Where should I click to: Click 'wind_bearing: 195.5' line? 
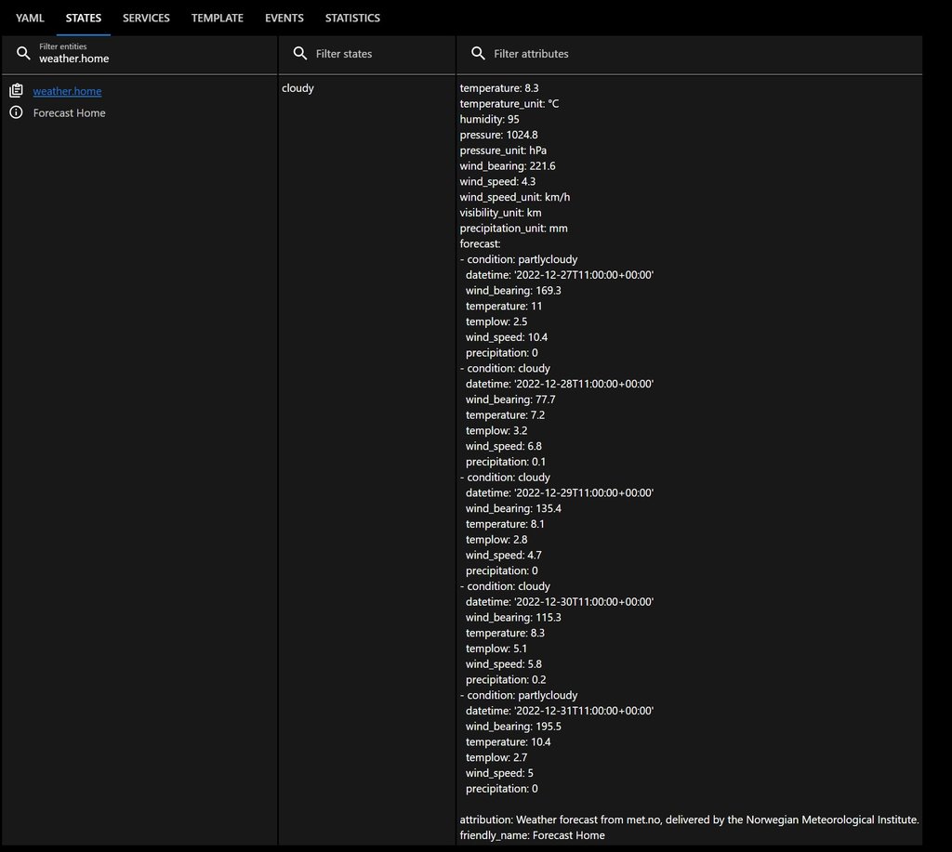tap(513, 727)
